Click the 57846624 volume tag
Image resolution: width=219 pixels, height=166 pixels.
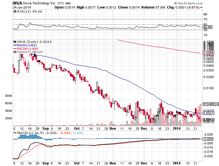tap(211, 104)
